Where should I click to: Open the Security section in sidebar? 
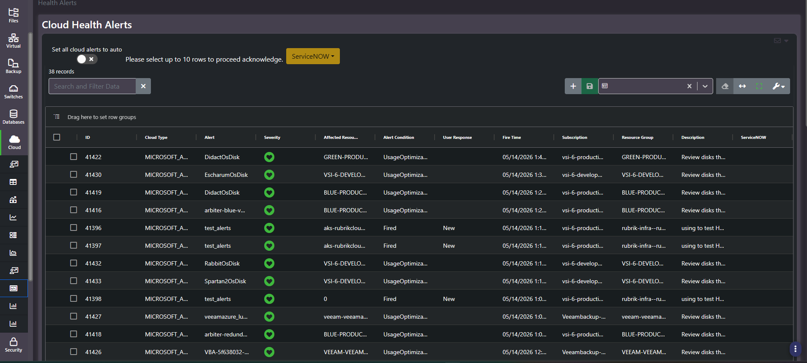14,344
